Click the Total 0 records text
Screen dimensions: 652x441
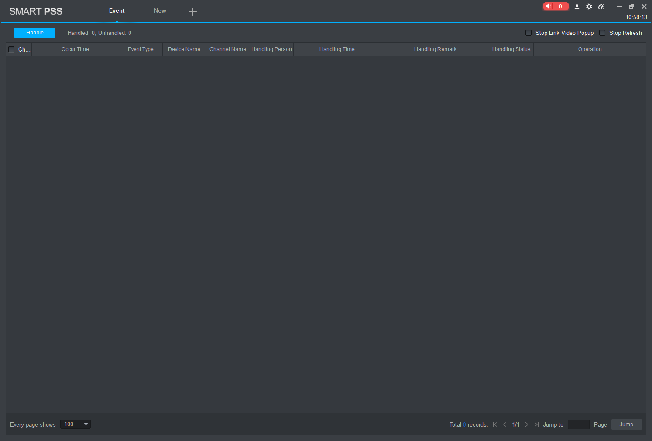(x=469, y=425)
